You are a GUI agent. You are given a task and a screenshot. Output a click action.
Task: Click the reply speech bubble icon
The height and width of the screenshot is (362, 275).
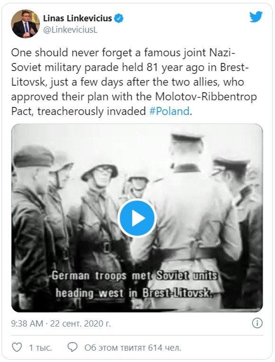coord(72,347)
